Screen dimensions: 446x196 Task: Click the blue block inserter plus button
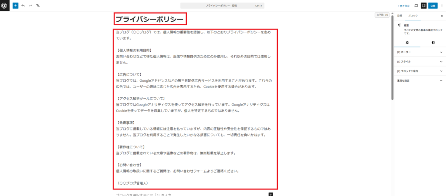click(x=15, y=5)
